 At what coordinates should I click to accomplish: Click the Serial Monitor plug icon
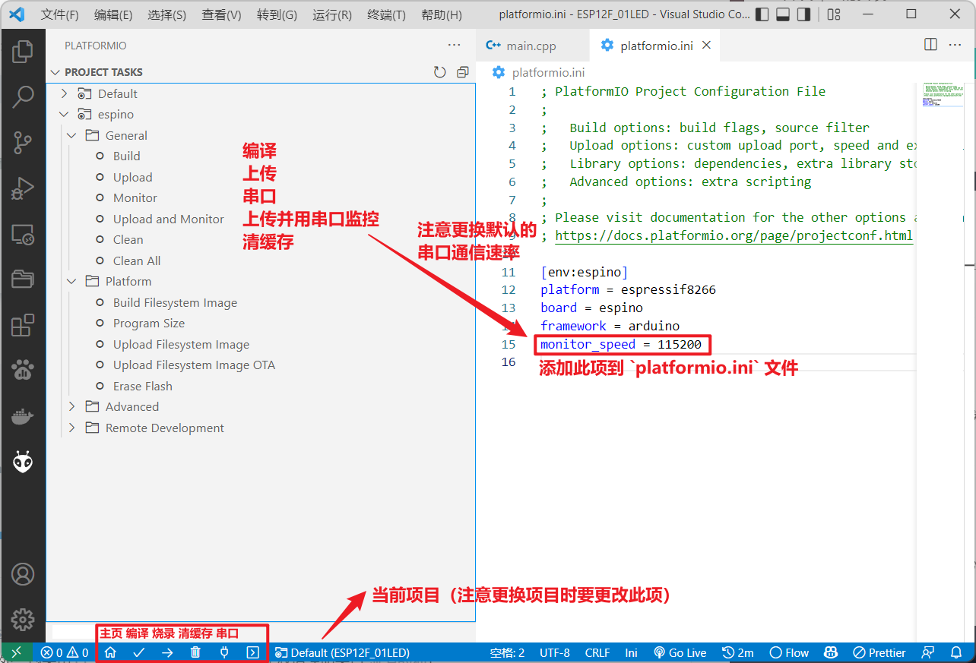224,652
